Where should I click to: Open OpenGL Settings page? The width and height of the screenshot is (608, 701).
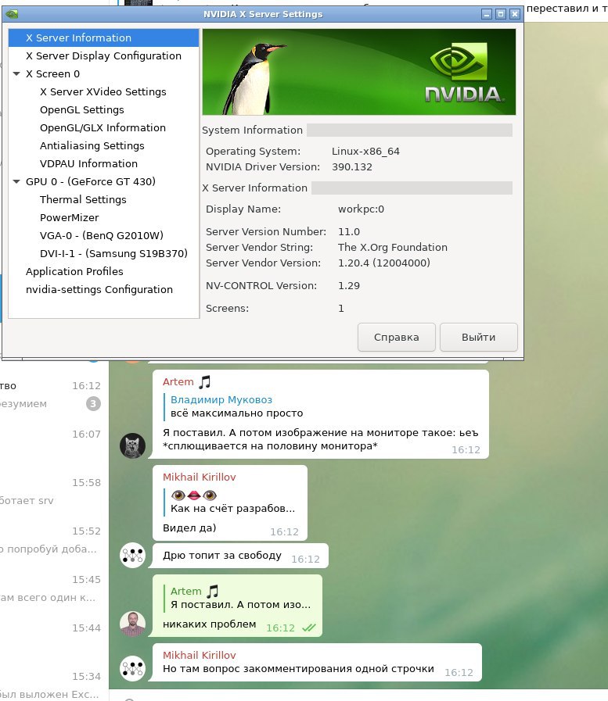click(82, 110)
